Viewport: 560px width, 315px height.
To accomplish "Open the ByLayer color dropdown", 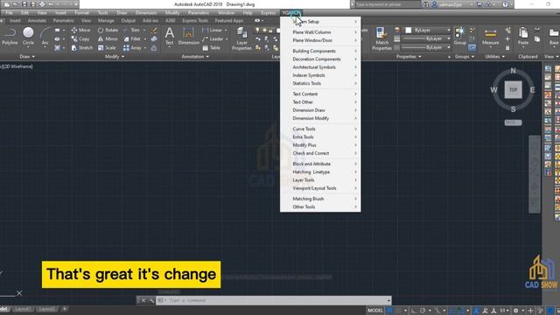I will (x=449, y=31).
